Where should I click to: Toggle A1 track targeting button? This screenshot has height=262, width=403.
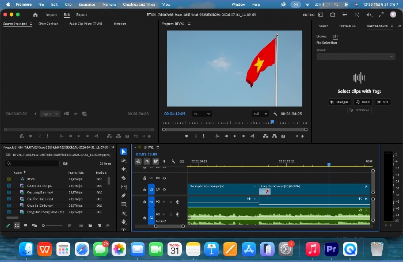tap(151, 202)
